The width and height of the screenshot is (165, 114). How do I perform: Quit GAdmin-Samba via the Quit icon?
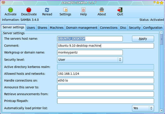120,10
